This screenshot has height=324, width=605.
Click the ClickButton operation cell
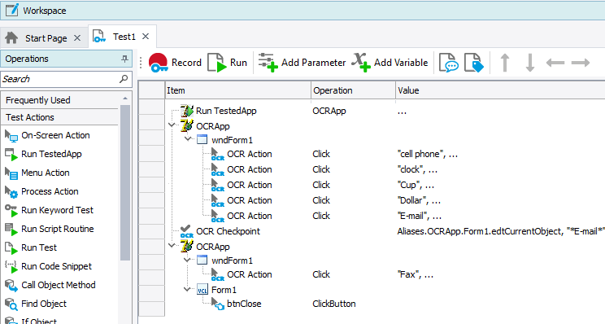click(334, 304)
